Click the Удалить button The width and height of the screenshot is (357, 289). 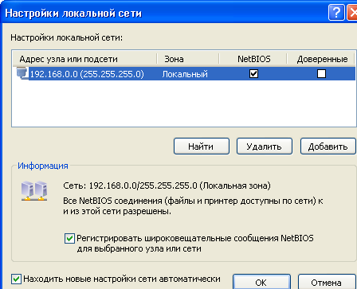tap(265, 146)
